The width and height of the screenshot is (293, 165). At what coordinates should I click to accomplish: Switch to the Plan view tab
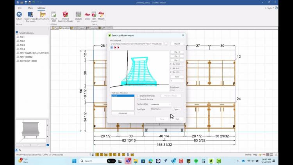pos(55,28)
